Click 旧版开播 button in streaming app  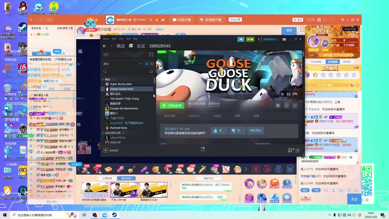point(182,20)
